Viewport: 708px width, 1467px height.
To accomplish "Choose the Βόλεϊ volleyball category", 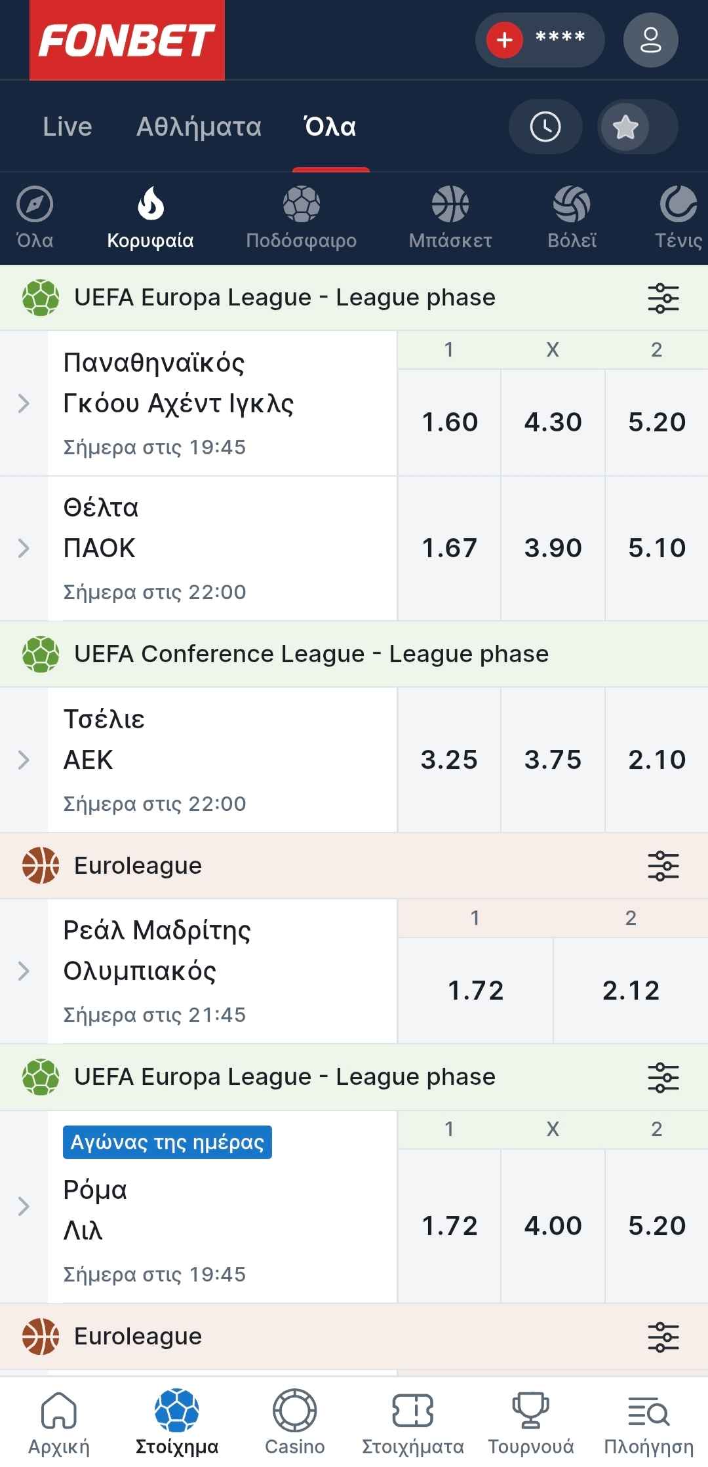I will pos(572,218).
